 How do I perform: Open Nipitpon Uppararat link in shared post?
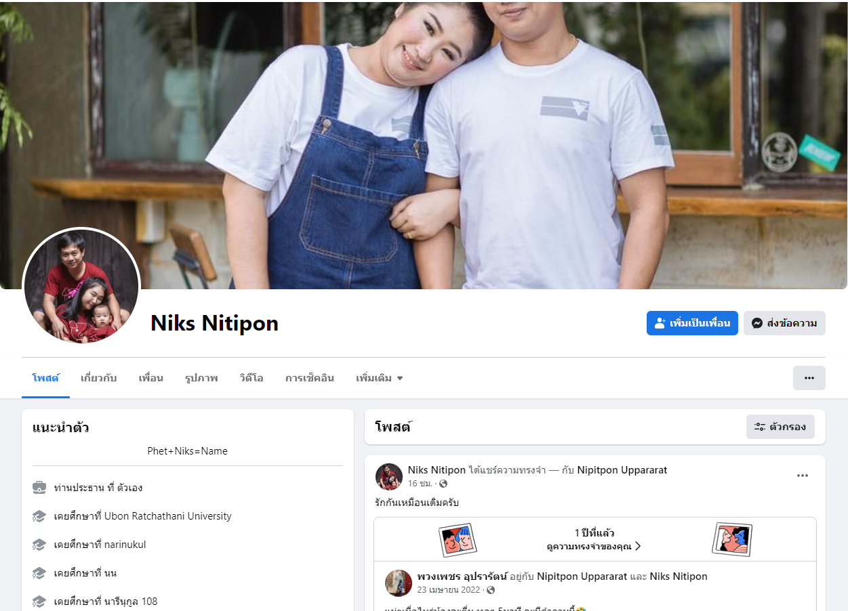pos(582,576)
